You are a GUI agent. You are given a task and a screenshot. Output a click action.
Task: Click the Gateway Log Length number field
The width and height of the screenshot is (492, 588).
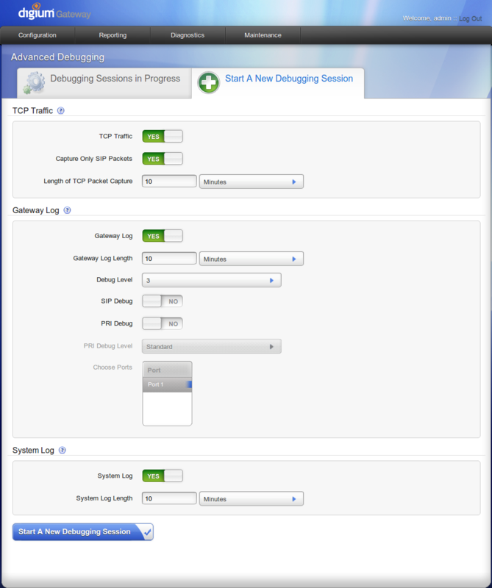click(x=169, y=259)
